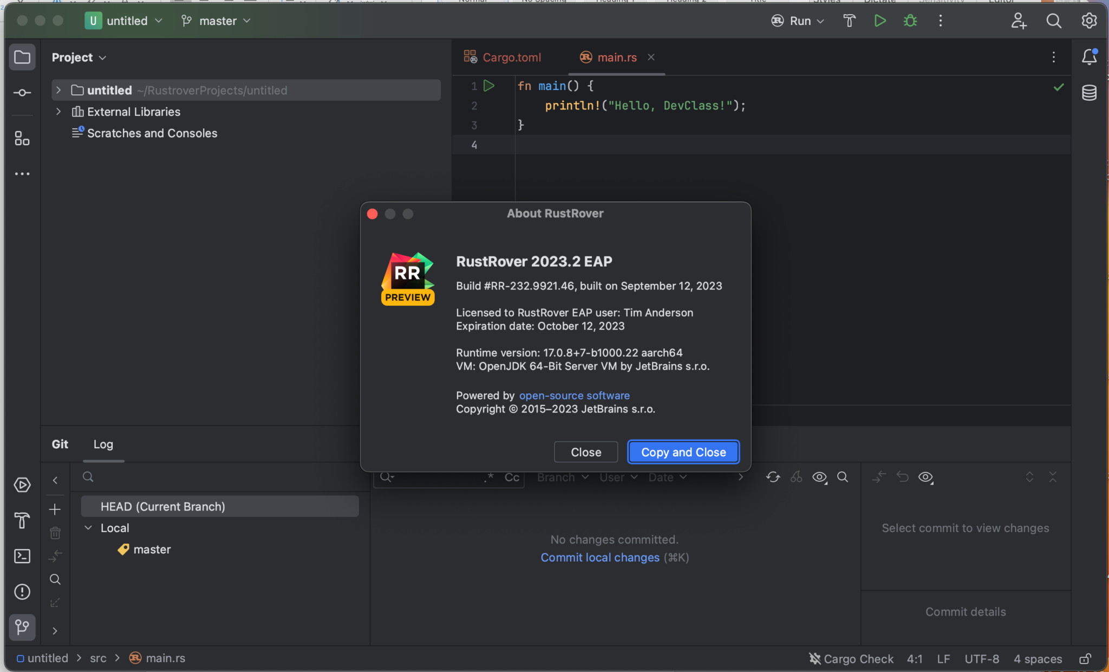Toggle the eye visibility filter in Git log

(819, 477)
